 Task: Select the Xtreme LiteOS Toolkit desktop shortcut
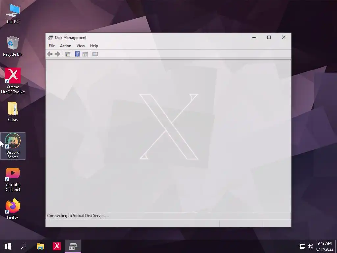coord(13,81)
